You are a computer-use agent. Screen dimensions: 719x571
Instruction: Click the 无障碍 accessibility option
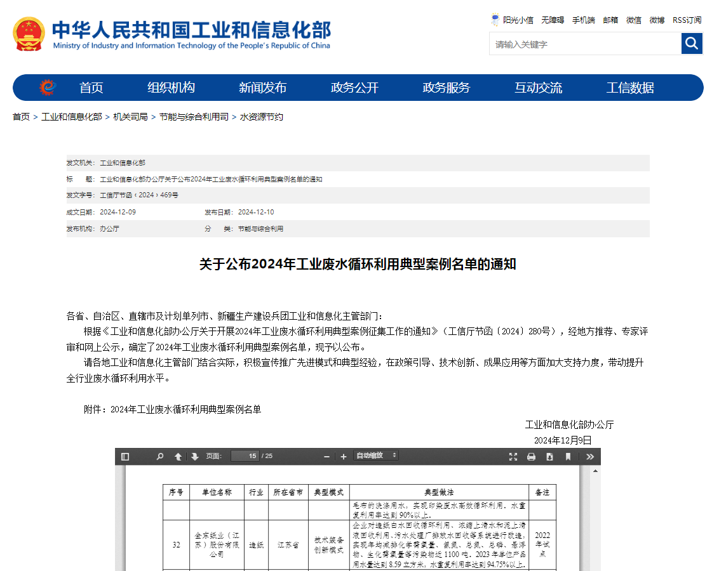pos(552,20)
